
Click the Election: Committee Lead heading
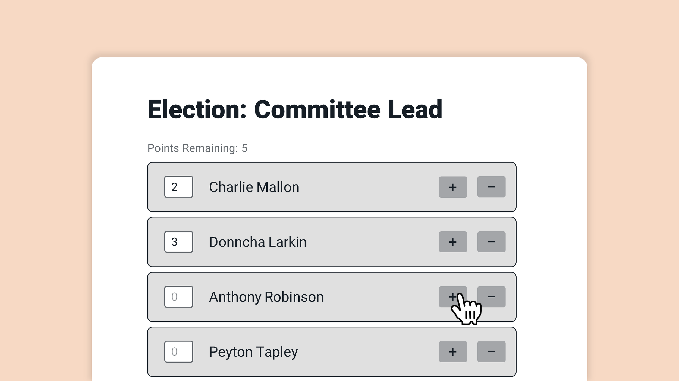click(x=295, y=109)
